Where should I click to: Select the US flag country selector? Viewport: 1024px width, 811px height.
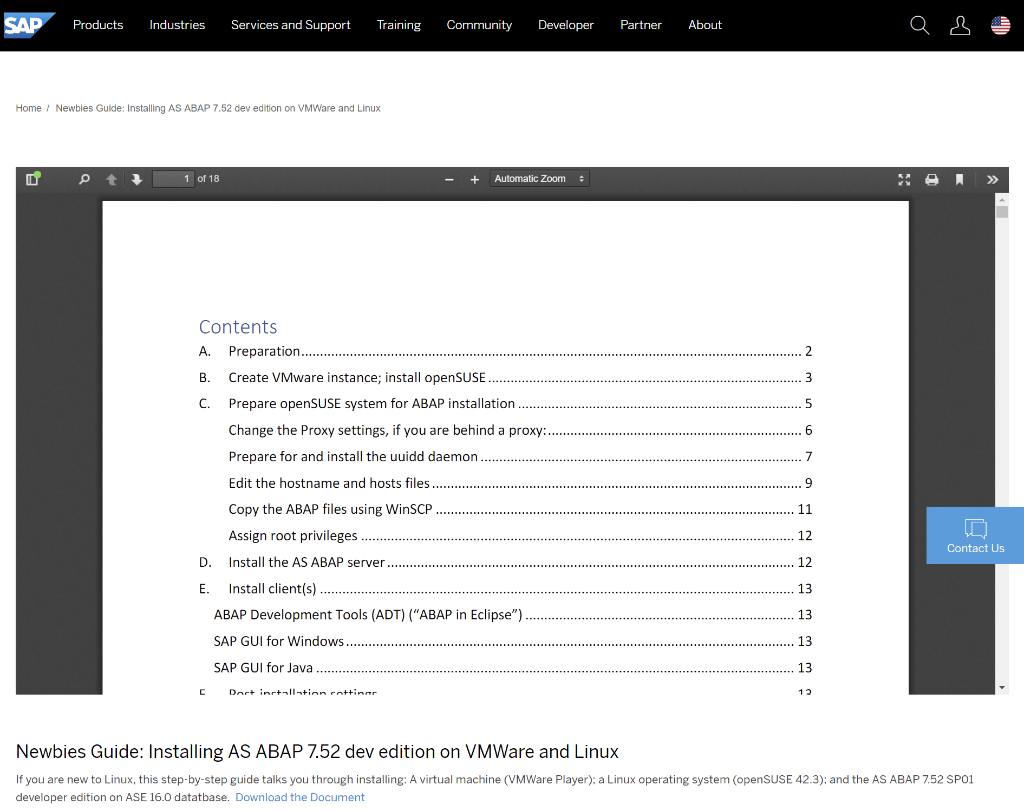tap(1001, 25)
